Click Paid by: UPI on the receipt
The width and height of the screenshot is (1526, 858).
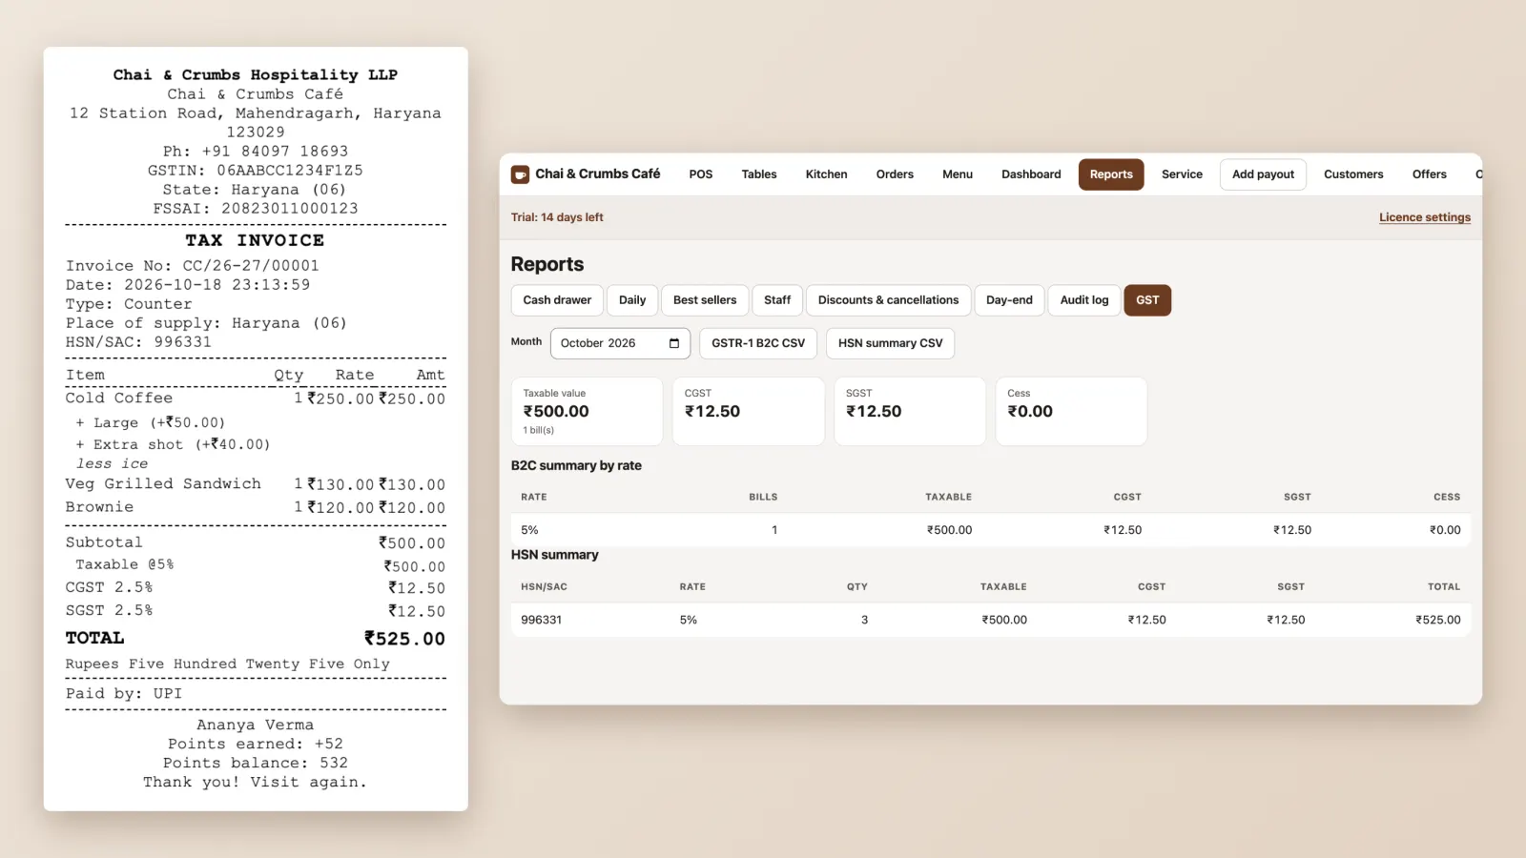point(123,694)
